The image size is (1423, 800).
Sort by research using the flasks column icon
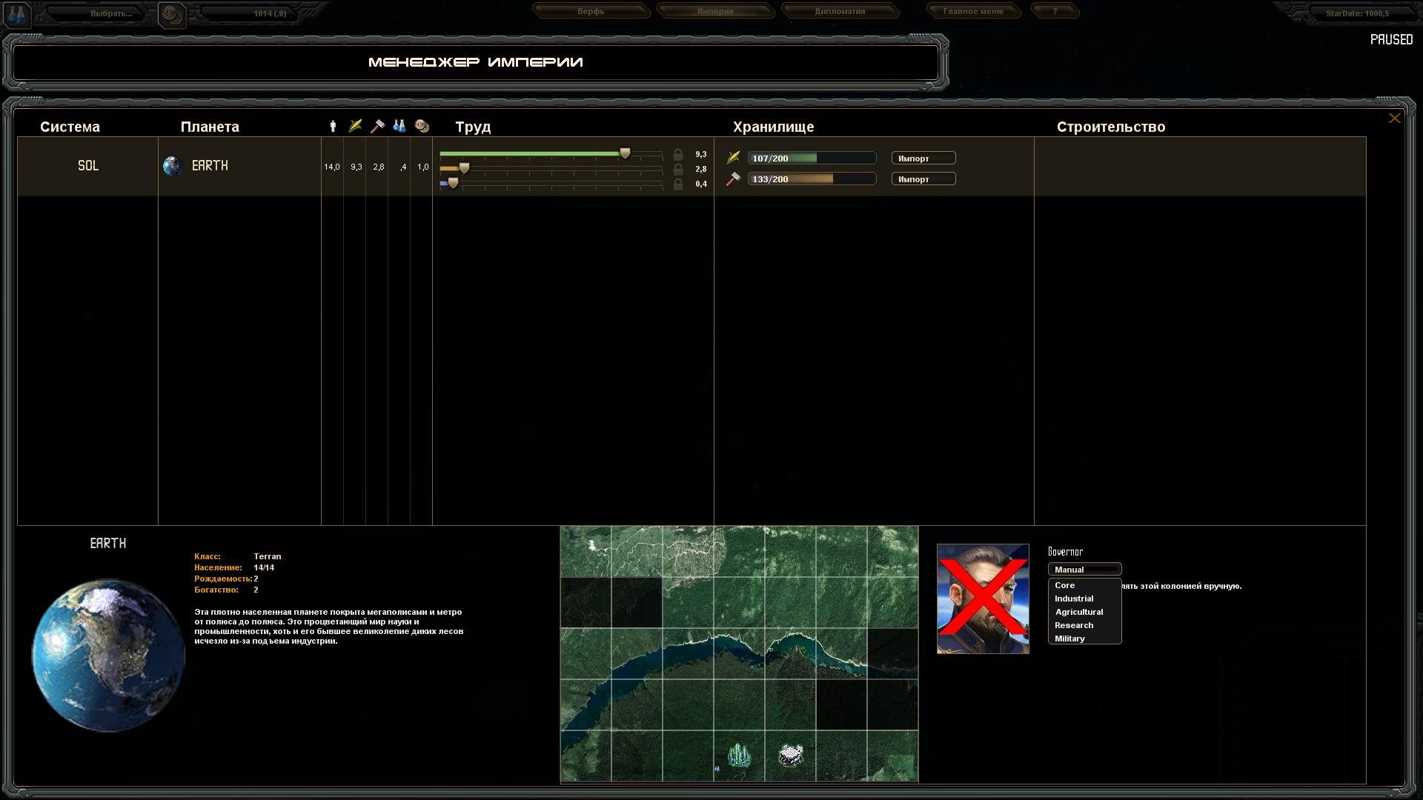[399, 127]
